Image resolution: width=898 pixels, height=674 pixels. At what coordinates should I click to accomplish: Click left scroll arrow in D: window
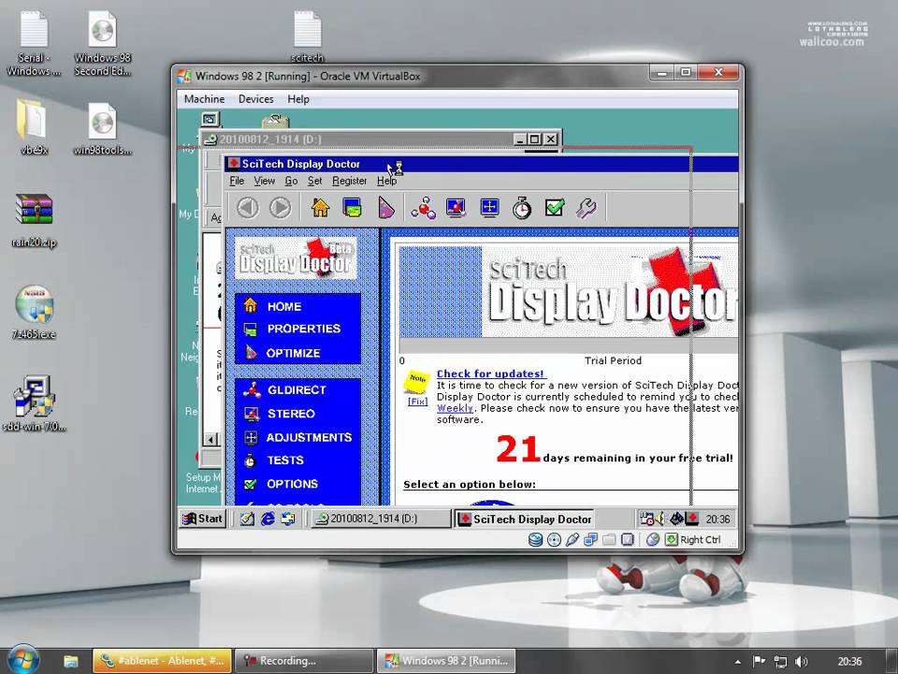pyautogui.click(x=210, y=440)
